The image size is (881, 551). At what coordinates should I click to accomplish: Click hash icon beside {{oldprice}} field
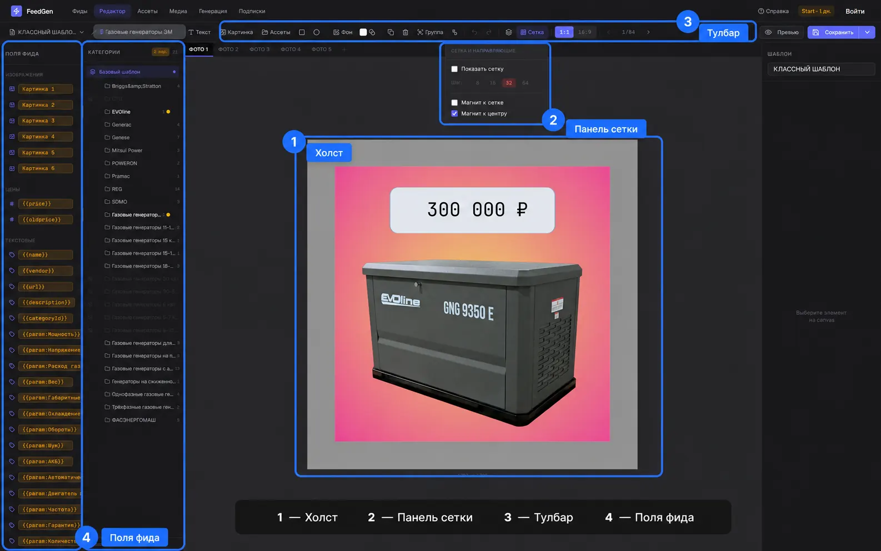pos(12,220)
